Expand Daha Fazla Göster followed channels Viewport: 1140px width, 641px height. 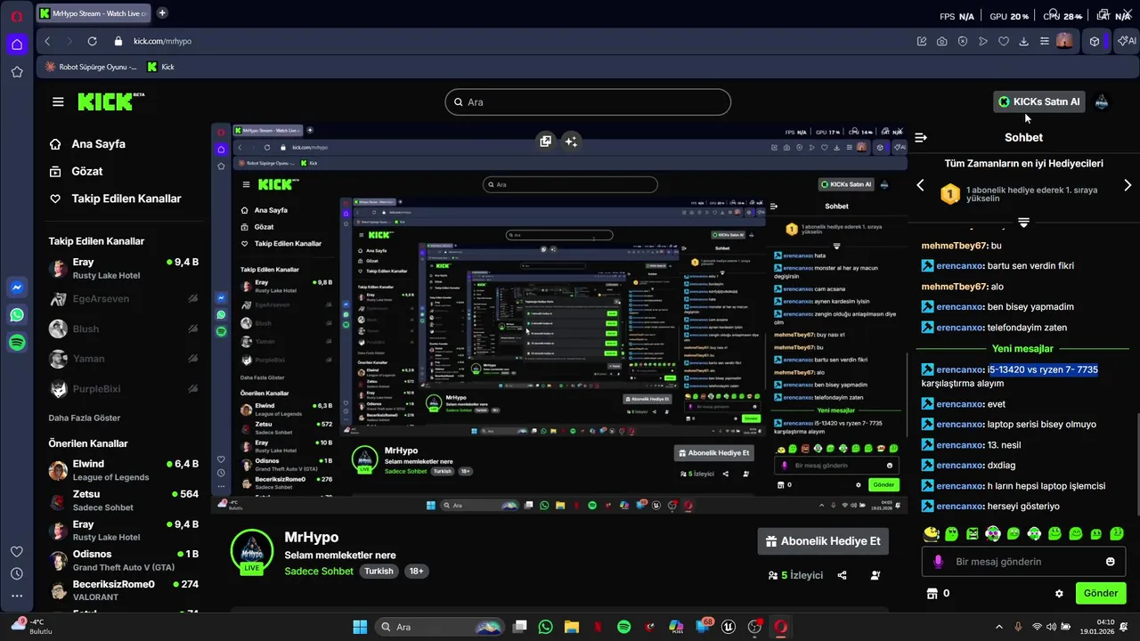click(85, 418)
